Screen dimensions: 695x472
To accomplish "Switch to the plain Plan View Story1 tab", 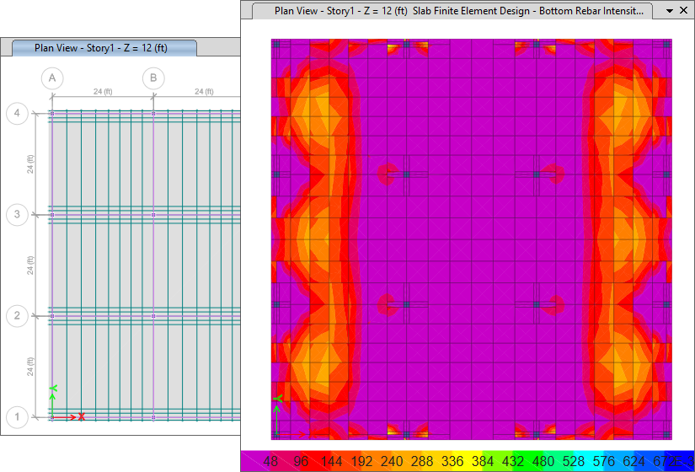I will coord(101,48).
